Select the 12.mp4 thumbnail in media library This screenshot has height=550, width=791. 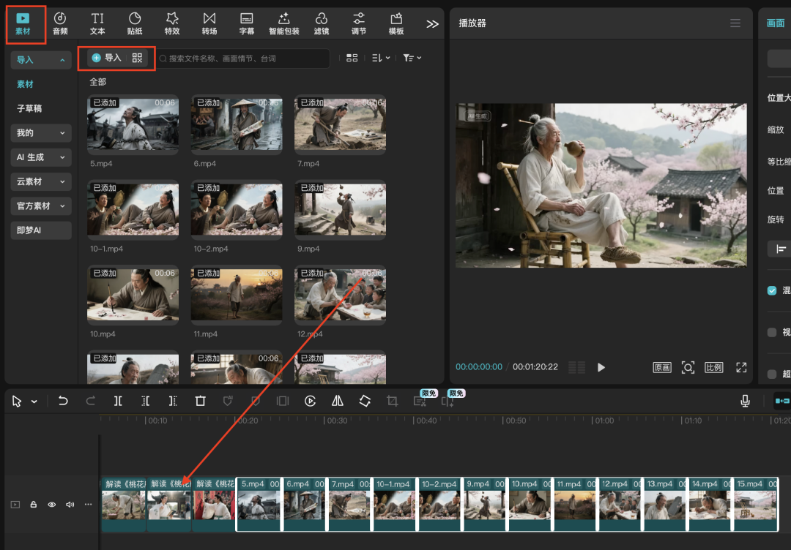(340, 295)
